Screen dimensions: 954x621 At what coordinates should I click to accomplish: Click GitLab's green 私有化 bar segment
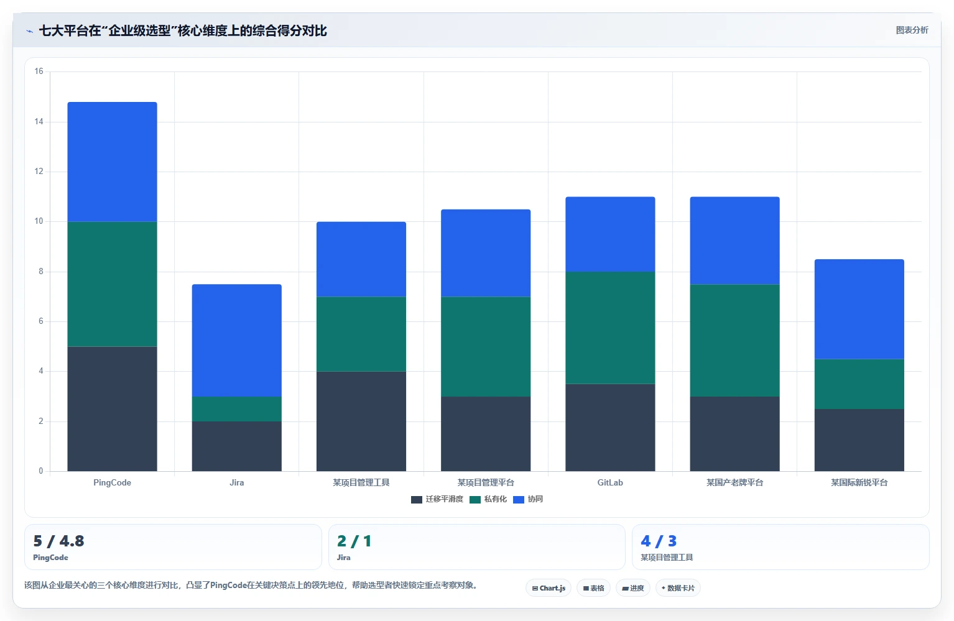point(610,328)
